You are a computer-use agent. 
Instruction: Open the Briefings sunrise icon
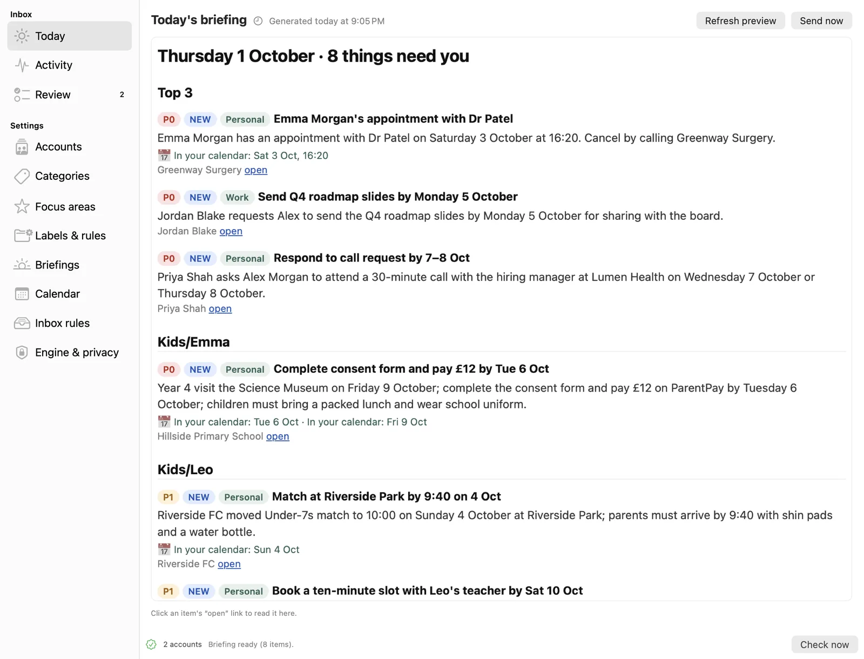click(22, 265)
